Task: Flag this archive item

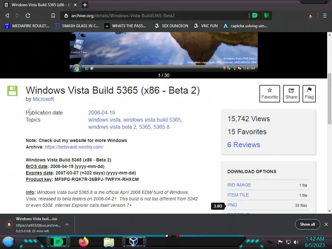Action: 309,94
